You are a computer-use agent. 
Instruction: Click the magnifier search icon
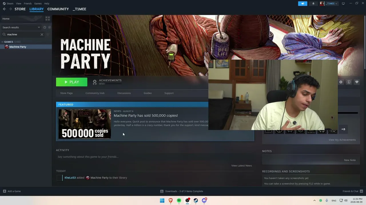point(4,34)
